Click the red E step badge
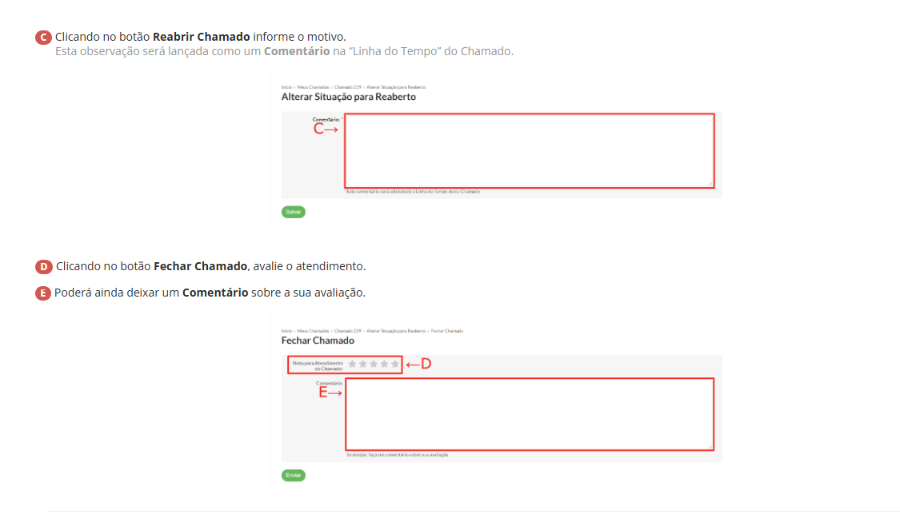The width and height of the screenshot is (900, 518). tap(44, 293)
